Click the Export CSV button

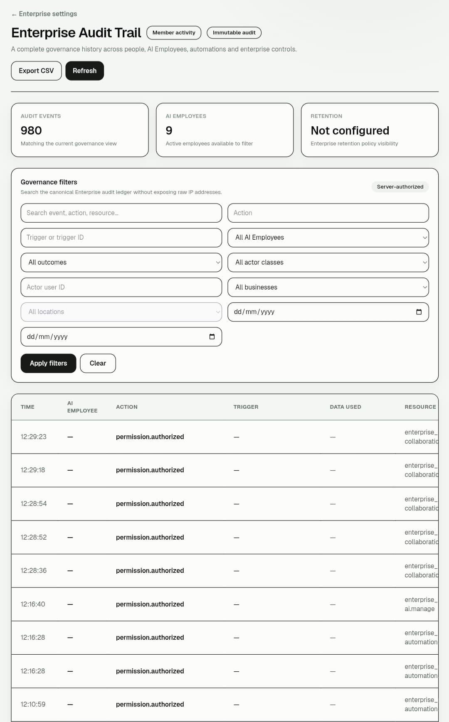pos(36,71)
